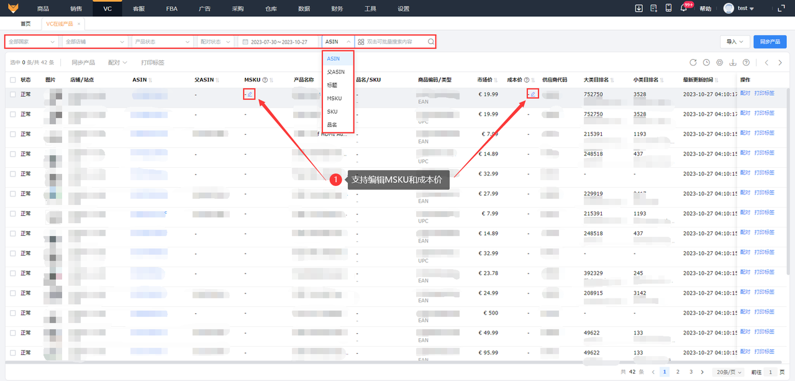The height and width of the screenshot is (381, 795).
Task: Tick checkbox of the € 27.99 row
Action: pyautogui.click(x=12, y=193)
